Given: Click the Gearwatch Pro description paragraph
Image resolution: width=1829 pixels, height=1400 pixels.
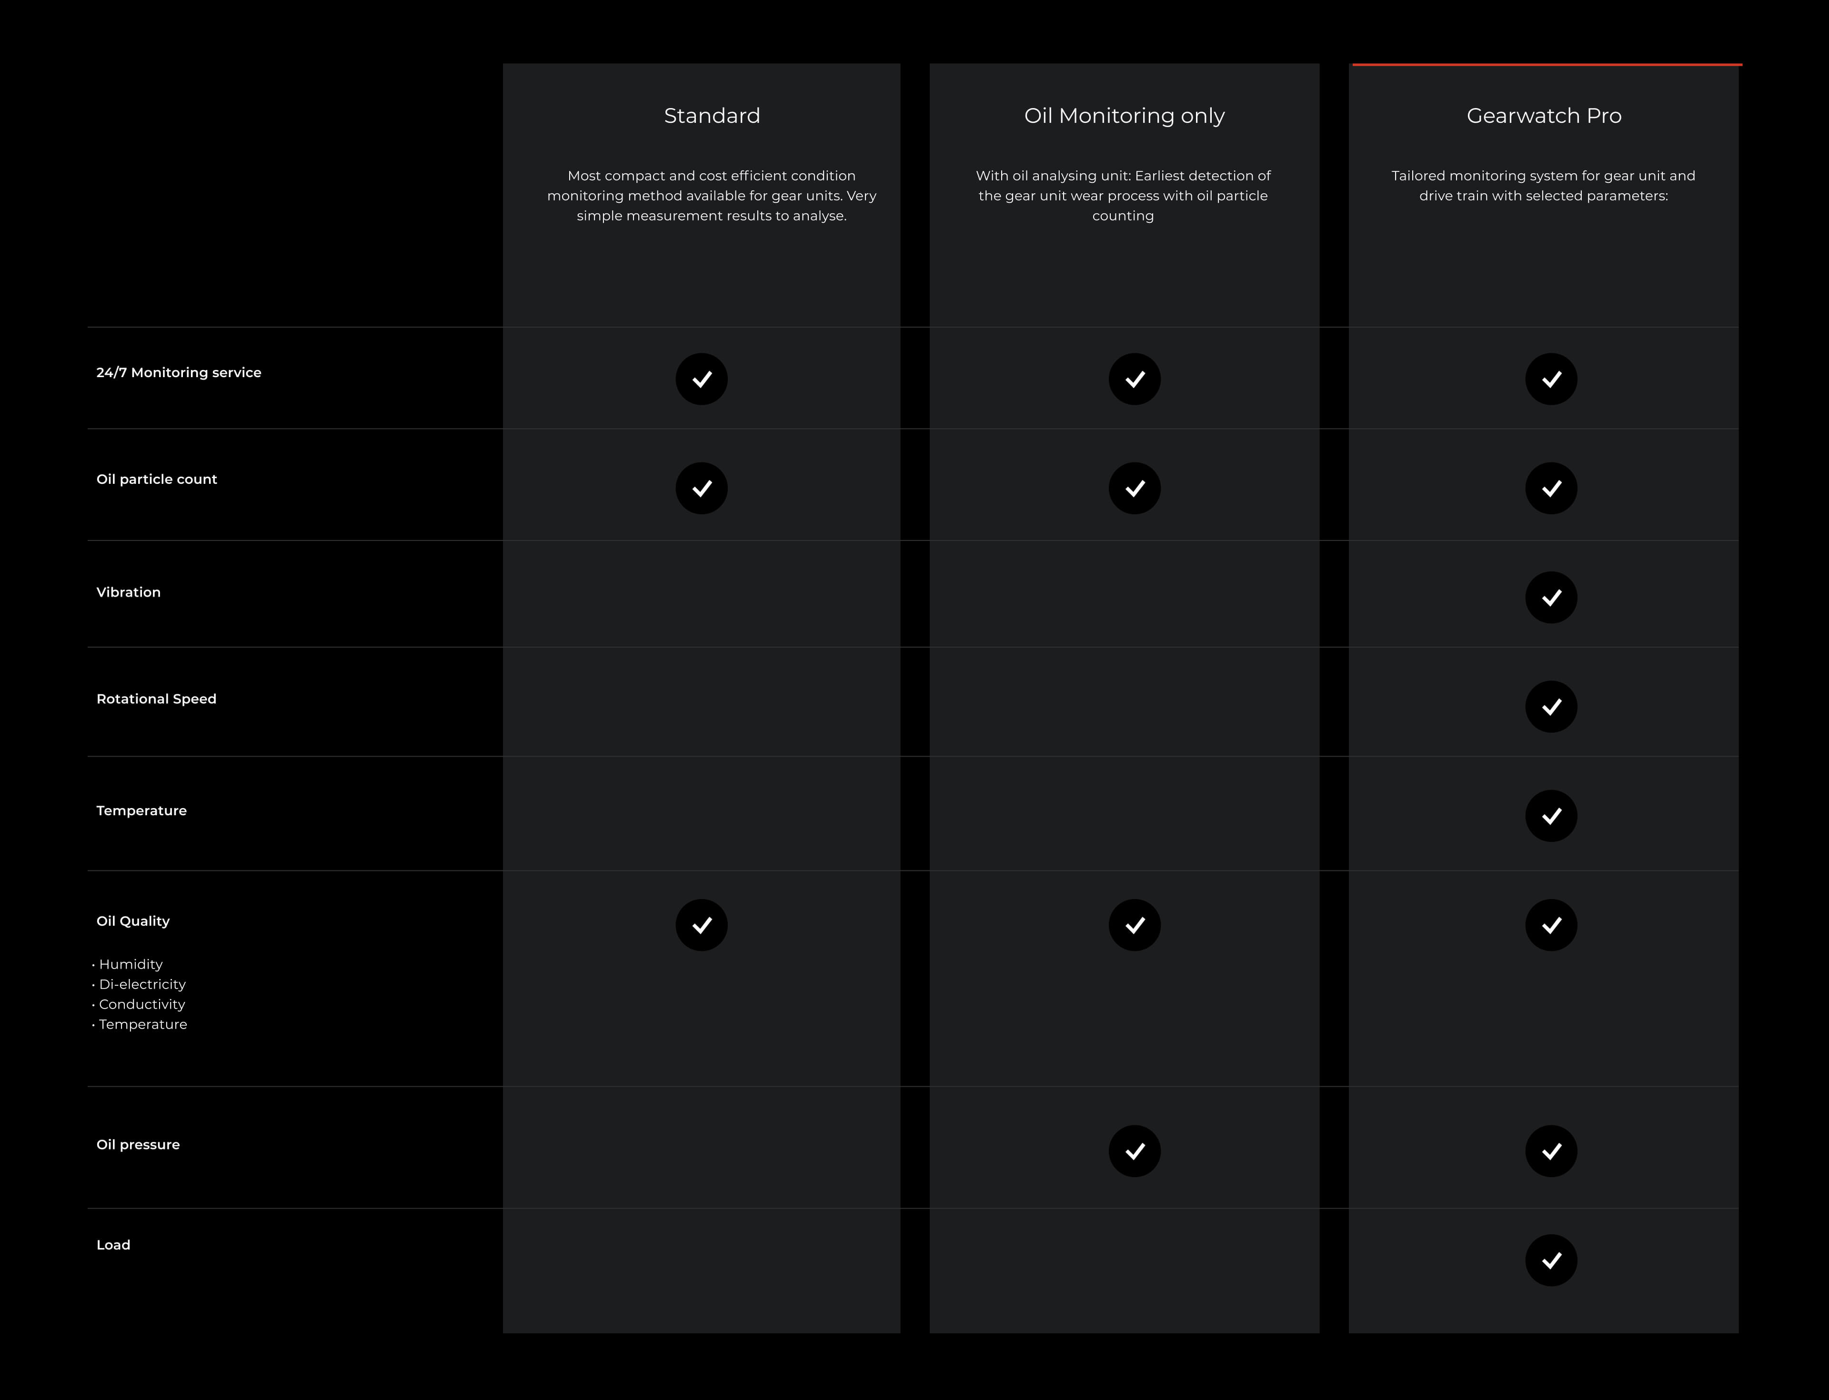Looking at the screenshot, I should (1544, 186).
